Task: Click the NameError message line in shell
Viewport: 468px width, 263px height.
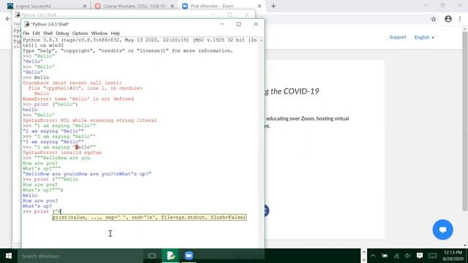Action: 78,99
